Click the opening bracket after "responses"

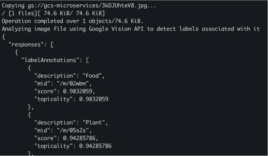[x=52, y=44]
